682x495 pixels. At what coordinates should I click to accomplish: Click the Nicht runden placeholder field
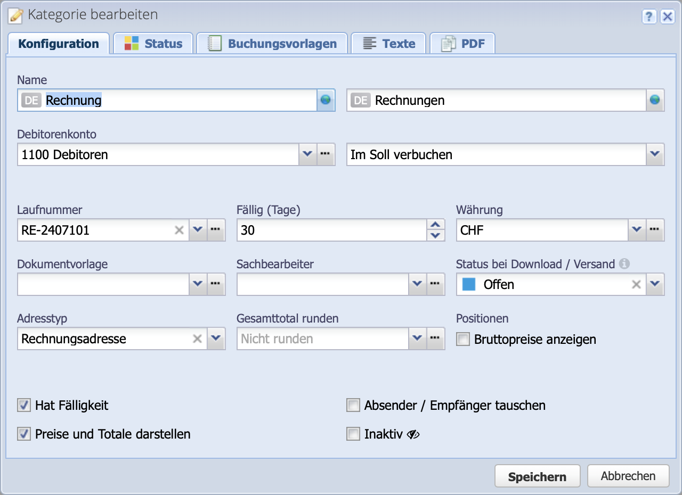point(323,339)
